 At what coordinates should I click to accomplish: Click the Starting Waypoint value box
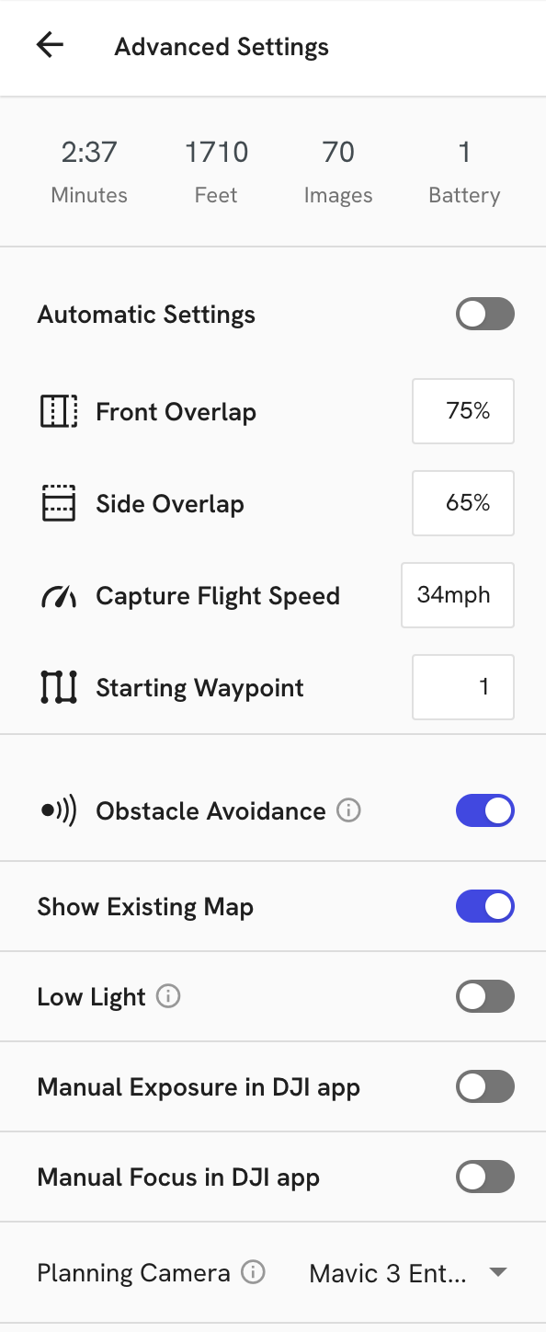tap(463, 687)
